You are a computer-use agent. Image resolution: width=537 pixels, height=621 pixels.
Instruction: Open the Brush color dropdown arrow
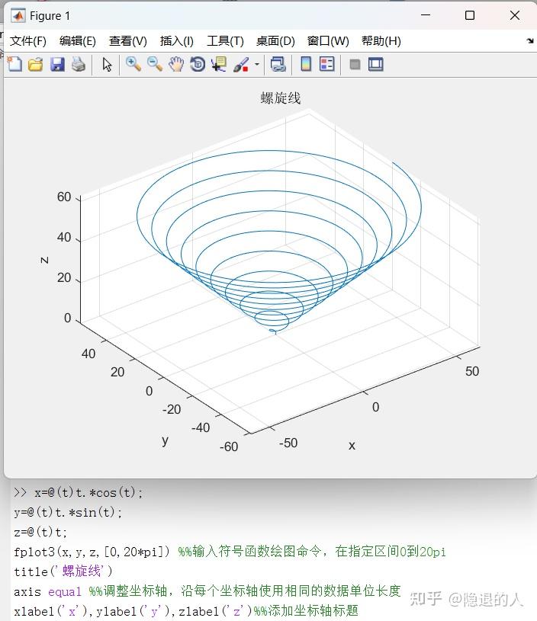[257, 64]
